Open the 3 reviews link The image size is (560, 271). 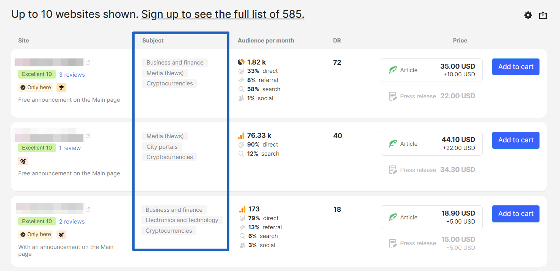coord(72,75)
